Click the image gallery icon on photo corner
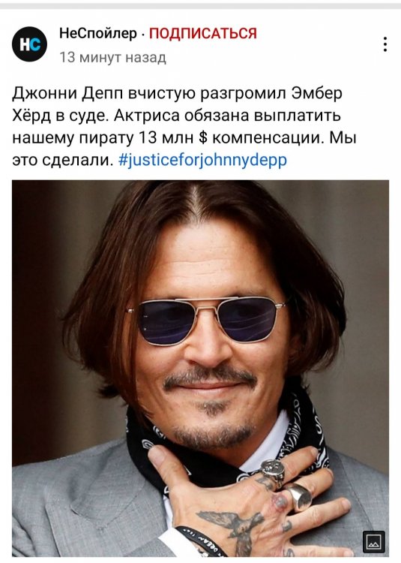The width and height of the screenshot is (401, 563). pyautogui.click(x=374, y=541)
